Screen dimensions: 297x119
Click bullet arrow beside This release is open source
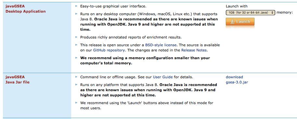(76, 45)
